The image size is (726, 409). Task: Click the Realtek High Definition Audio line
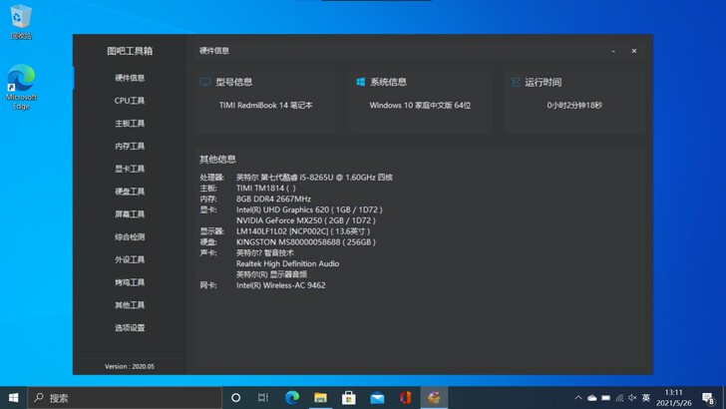287,263
